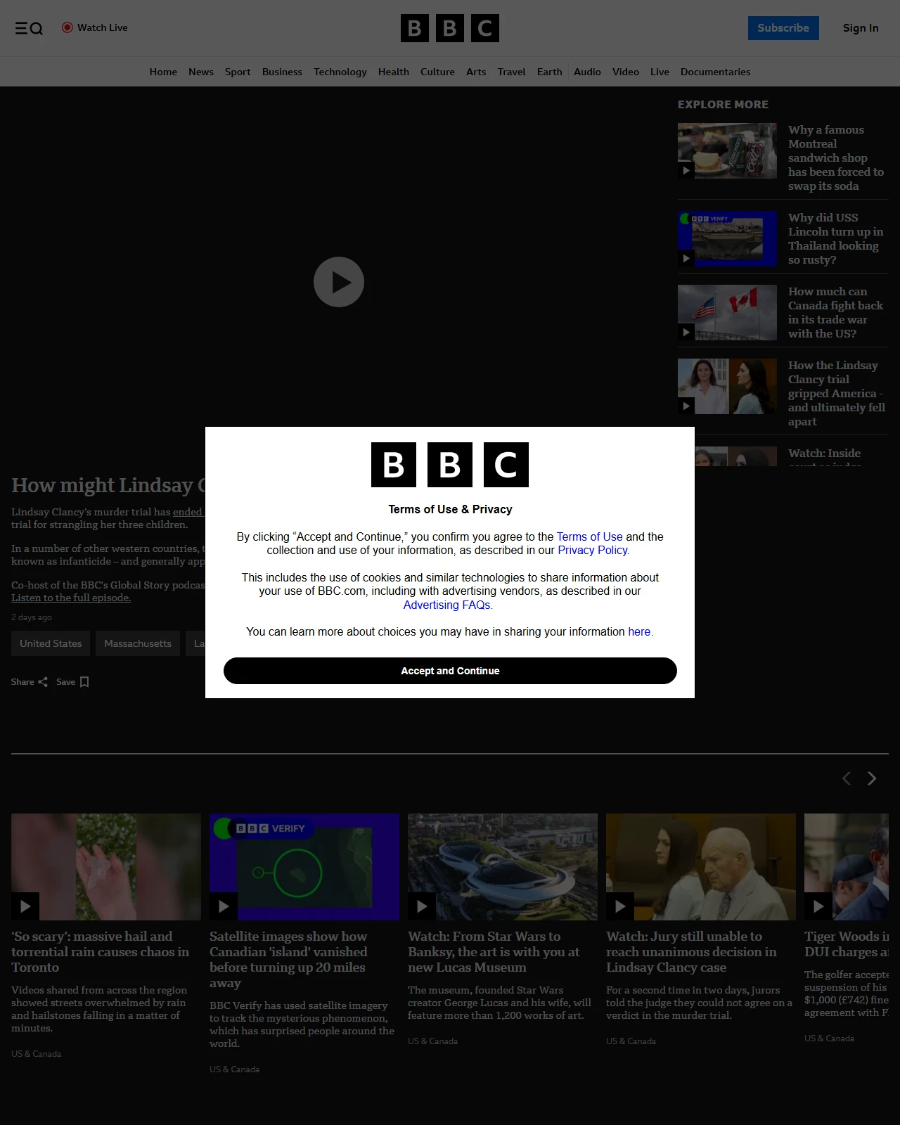
Task: Open 'Why did USS Lincoln' headline
Action: pyautogui.click(x=835, y=238)
